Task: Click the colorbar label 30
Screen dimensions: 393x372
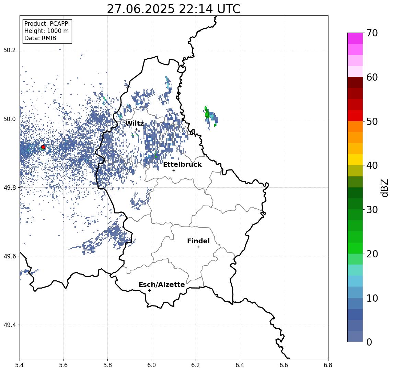Action: click(x=372, y=210)
